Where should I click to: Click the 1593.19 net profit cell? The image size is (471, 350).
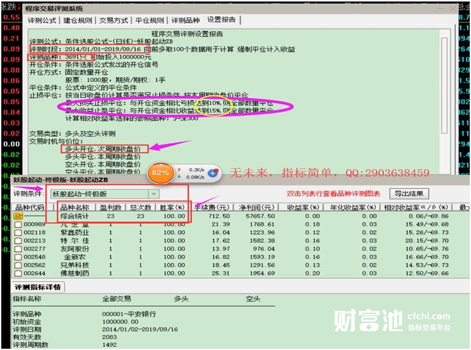262,257
